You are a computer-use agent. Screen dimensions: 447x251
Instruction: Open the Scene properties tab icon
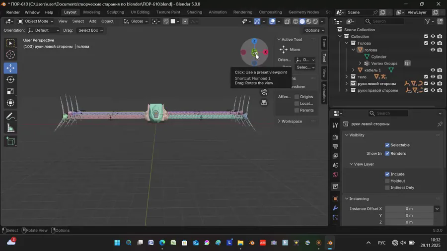click(x=335, y=165)
